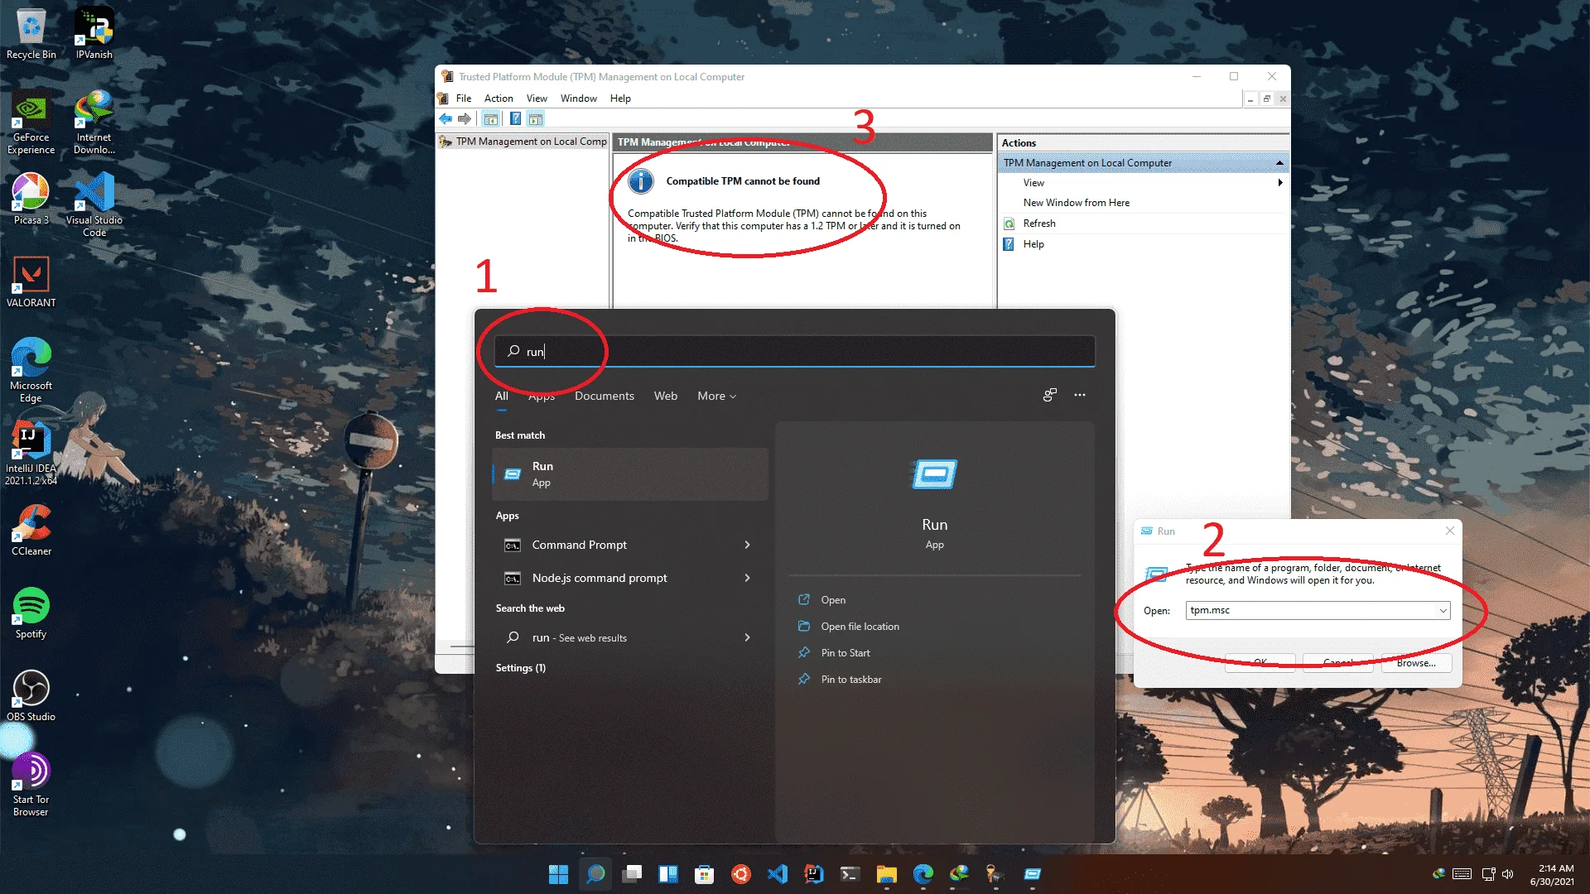
Task: Close the Run dialog with X button
Action: pos(1449,531)
